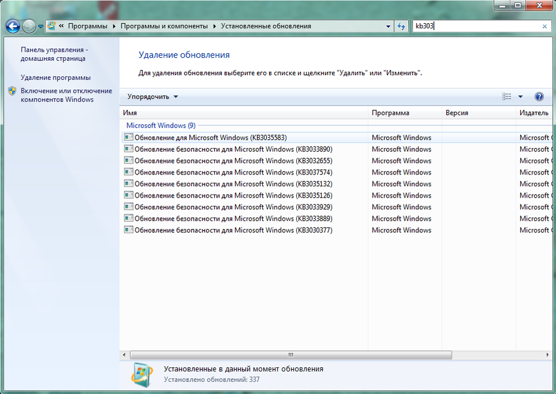Screen dimensions: 556x394
Task: Click the icon of update KB3035126
Action: point(128,195)
